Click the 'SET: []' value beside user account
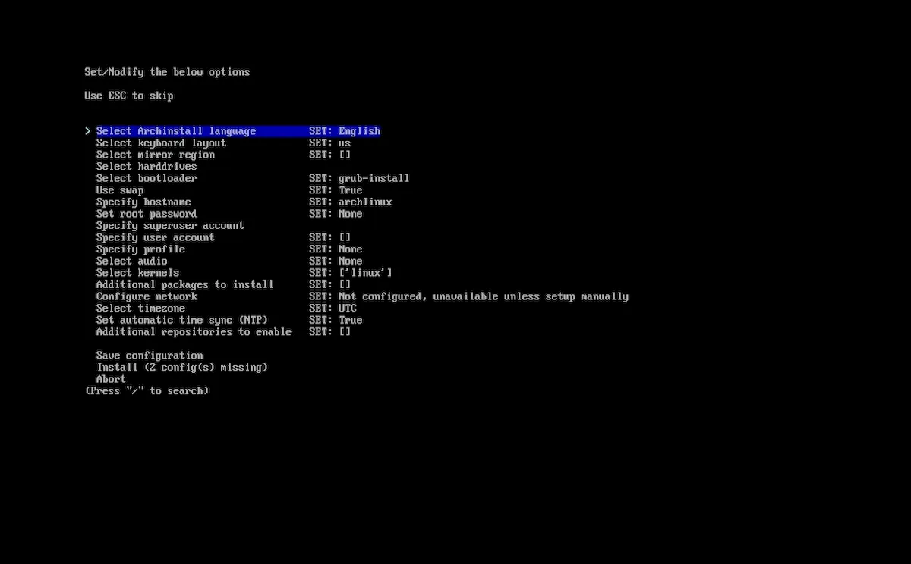Viewport: 911px width, 564px height. click(x=330, y=237)
